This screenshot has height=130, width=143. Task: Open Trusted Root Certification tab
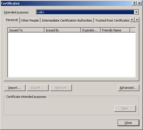pyautogui.click(x=112, y=20)
